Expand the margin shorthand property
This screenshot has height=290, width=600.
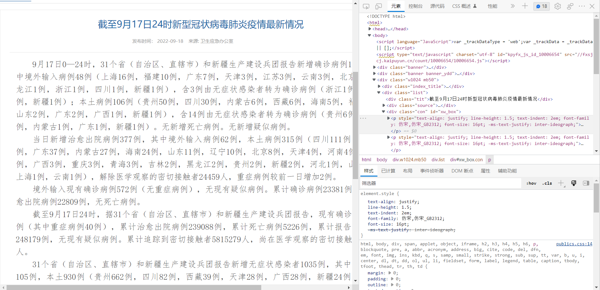click(x=390, y=273)
